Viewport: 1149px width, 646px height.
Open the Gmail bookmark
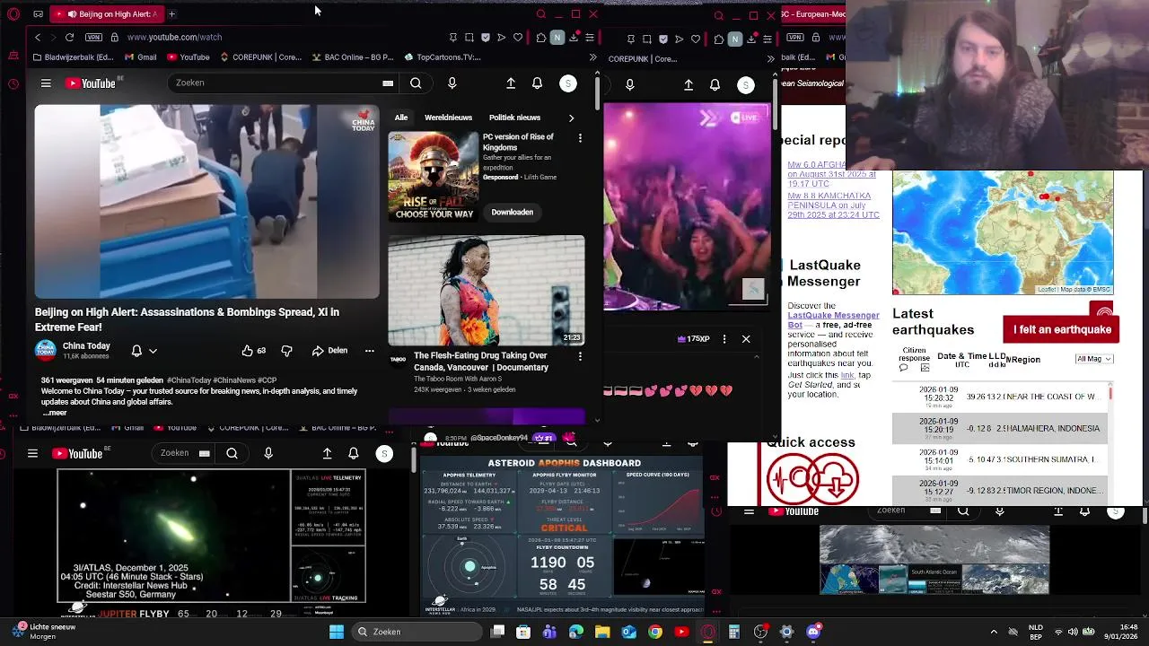pos(140,57)
